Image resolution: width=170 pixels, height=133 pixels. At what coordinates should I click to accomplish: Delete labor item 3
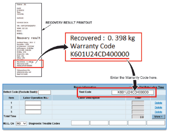click(x=158, y=112)
